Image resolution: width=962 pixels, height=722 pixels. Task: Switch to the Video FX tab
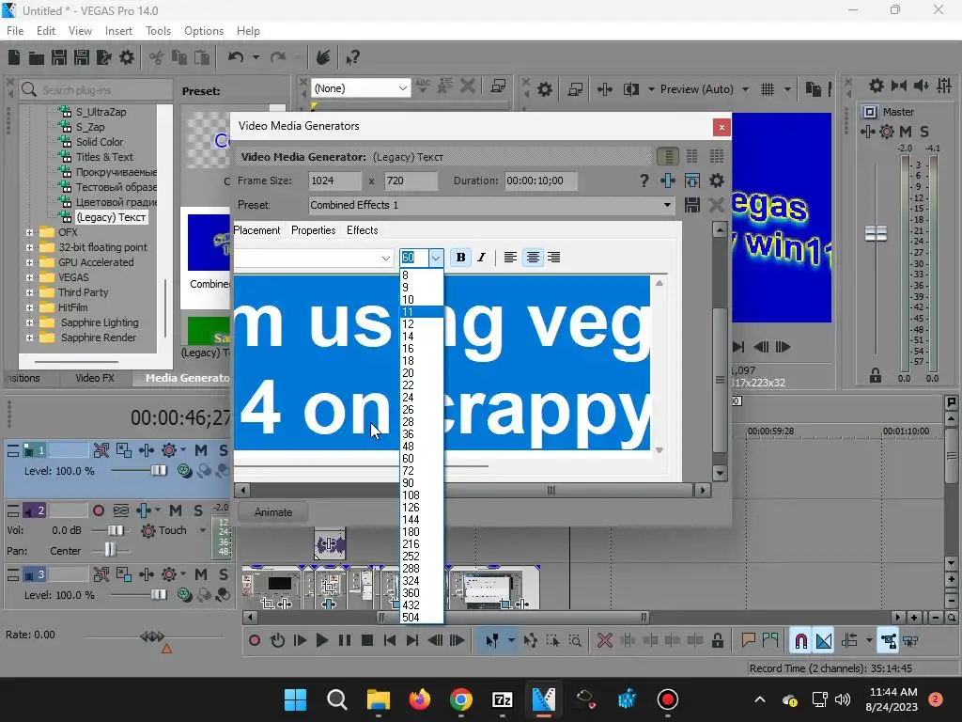point(95,378)
